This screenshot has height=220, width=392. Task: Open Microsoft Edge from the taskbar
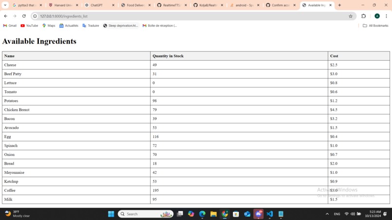click(202, 214)
